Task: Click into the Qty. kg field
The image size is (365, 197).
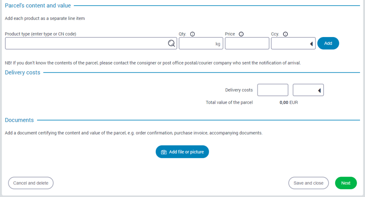Action: [196, 43]
